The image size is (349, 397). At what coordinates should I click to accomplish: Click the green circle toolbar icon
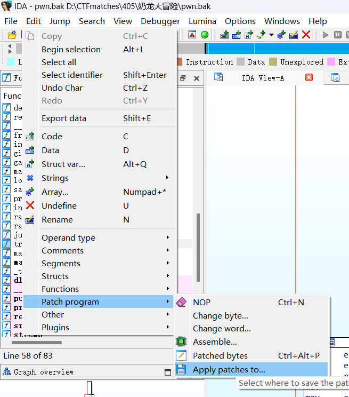pyautogui.click(x=205, y=35)
